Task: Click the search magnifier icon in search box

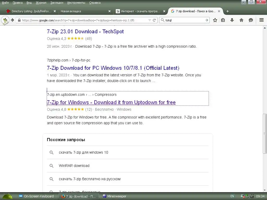Action: point(162,20)
